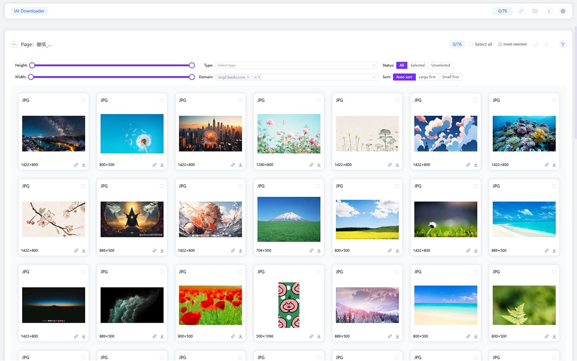Viewport: 577px width, 361px height.
Task: Open the Domain dropdown
Action: 296,77
